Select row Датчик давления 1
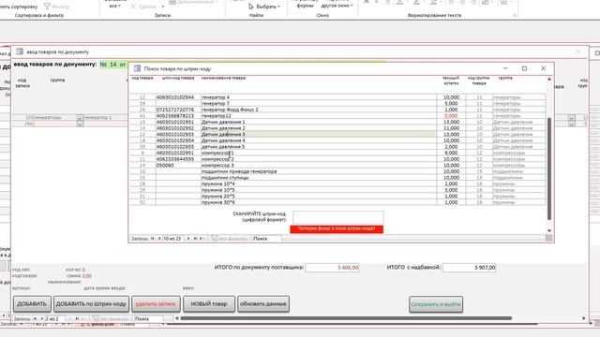This screenshot has height=337, width=600. click(x=337, y=122)
